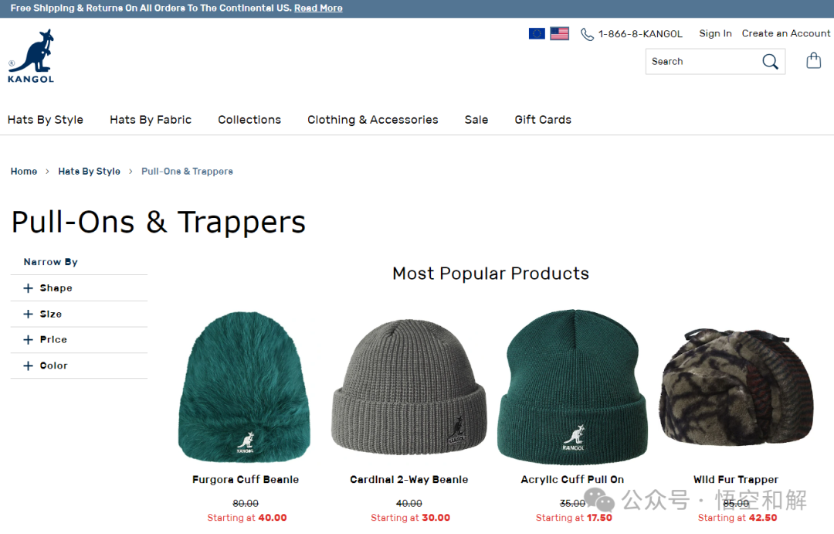Click the Kangol kangaroo logo

coord(31,56)
